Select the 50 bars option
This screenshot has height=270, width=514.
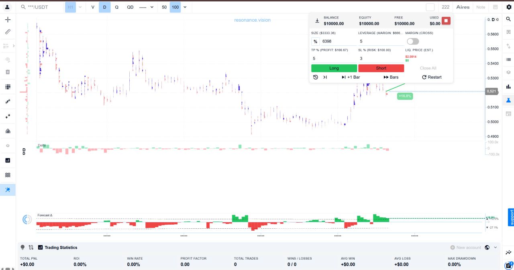point(164,7)
